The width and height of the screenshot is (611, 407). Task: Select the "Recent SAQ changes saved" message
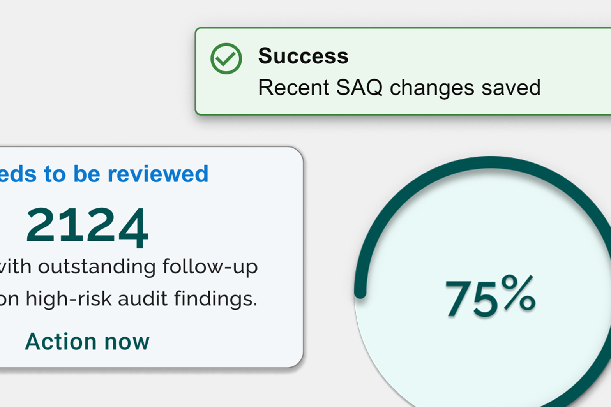tap(399, 88)
